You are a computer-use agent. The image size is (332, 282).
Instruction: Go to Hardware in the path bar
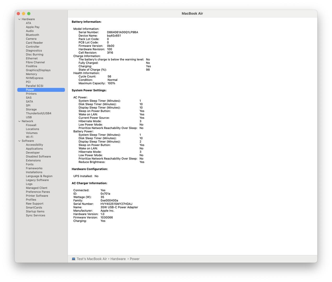(x=118, y=259)
